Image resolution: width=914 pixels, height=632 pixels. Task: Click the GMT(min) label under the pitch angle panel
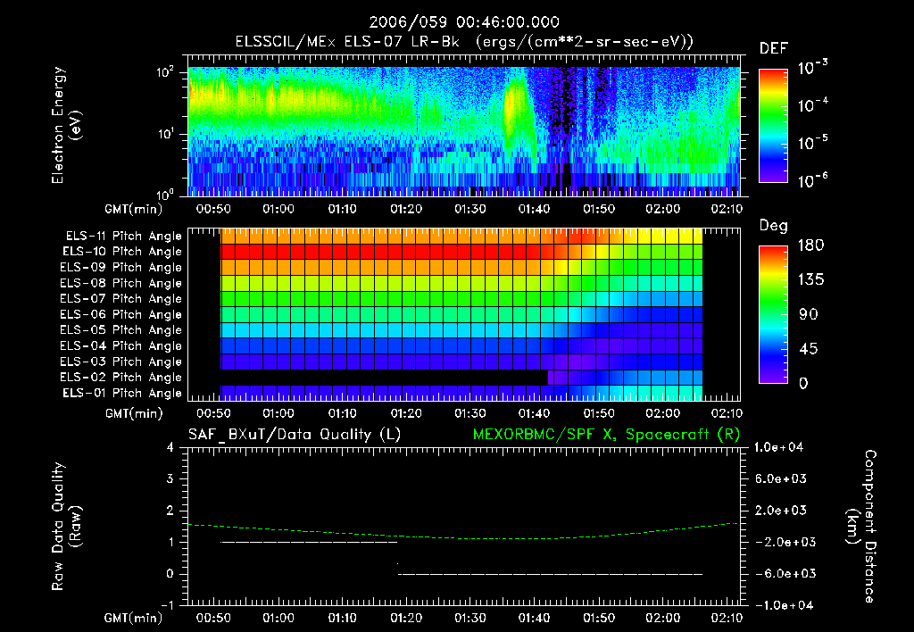click(133, 414)
